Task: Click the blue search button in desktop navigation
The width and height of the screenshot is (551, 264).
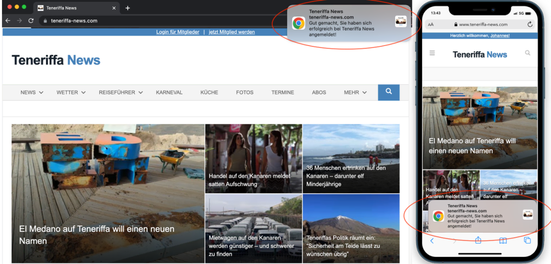Action: (x=388, y=92)
